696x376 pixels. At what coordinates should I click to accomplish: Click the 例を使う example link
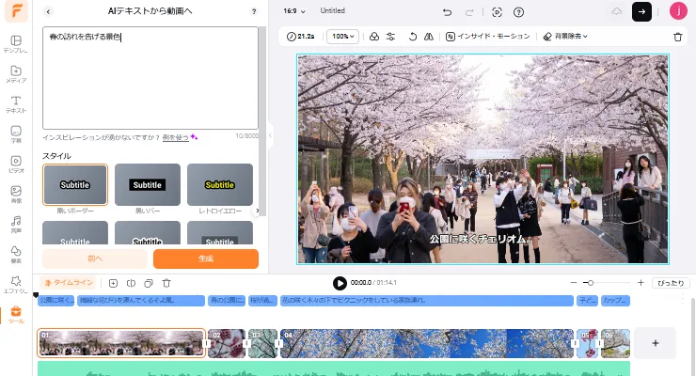[x=175, y=137]
